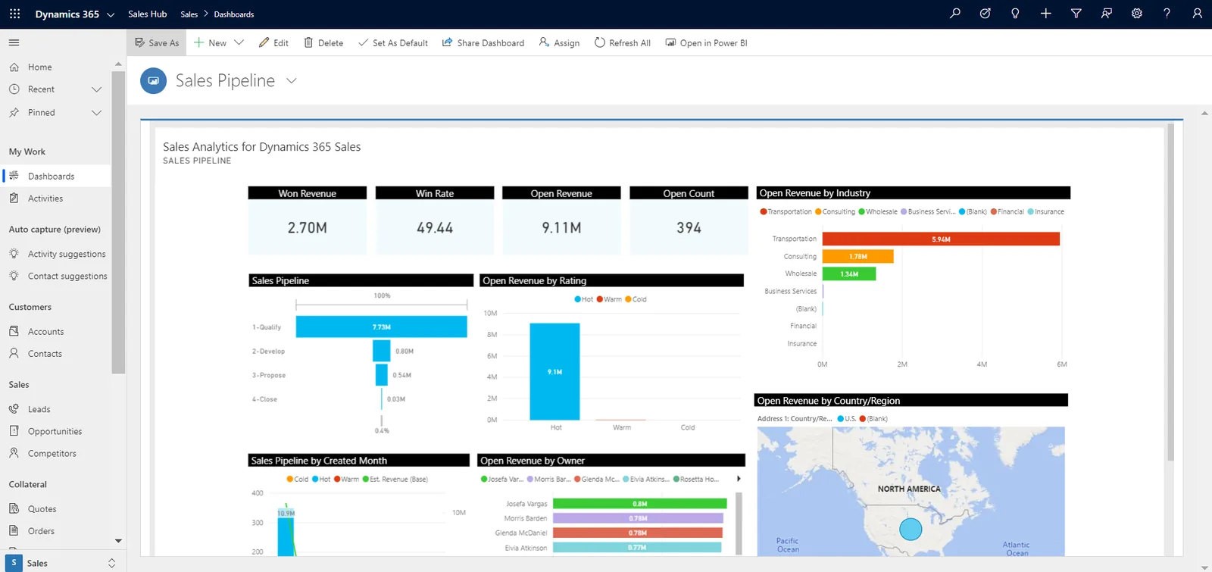Click the Transportation 5.94M bar
Screen dimensions: 1212x572
point(941,239)
